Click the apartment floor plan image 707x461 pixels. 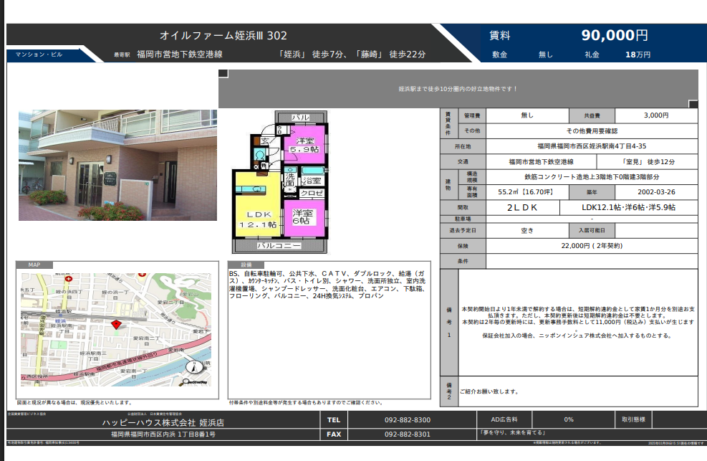pos(280,182)
